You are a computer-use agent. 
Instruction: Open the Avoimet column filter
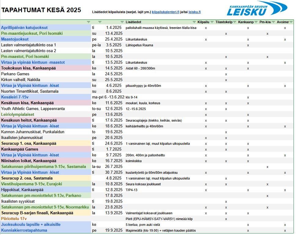[291, 22]
